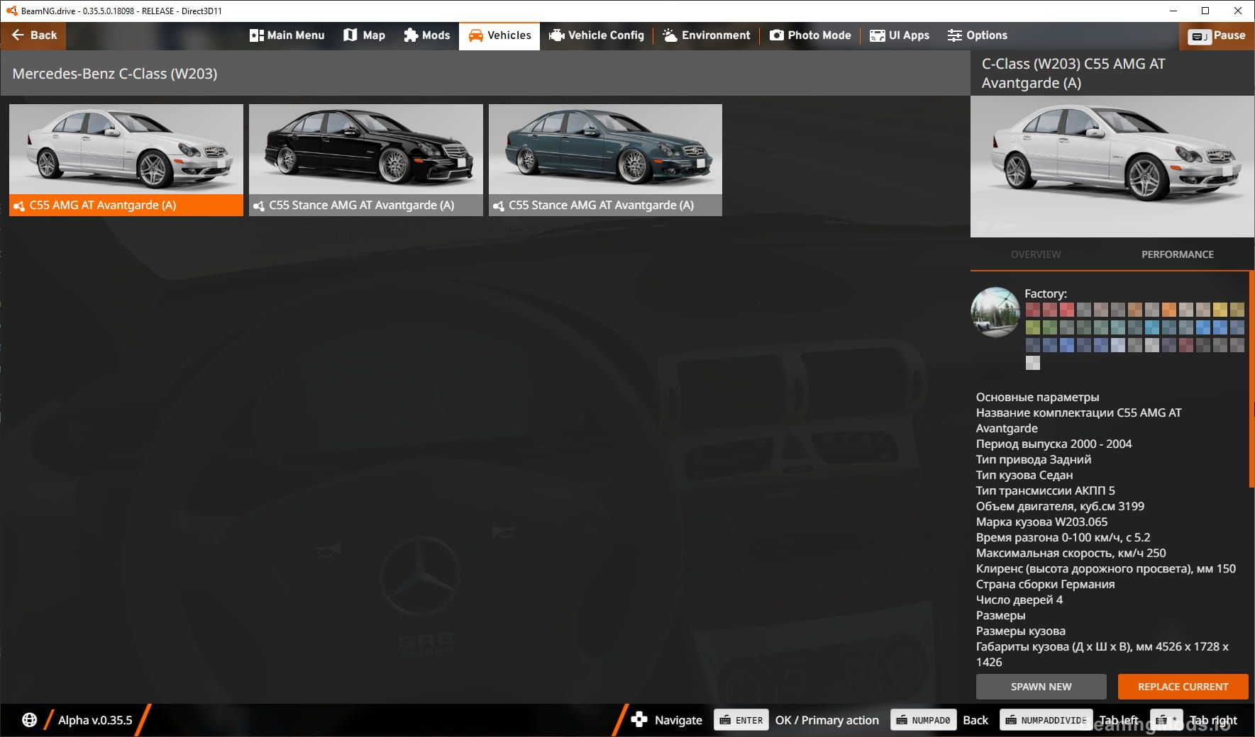Open the Mods puzzle-piece menu
The image size is (1255, 737).
[x=426, y=35]
